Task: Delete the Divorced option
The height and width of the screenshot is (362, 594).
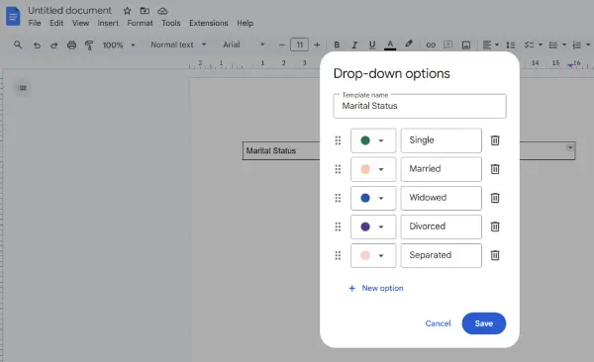Action: click(x=495, y=226)
